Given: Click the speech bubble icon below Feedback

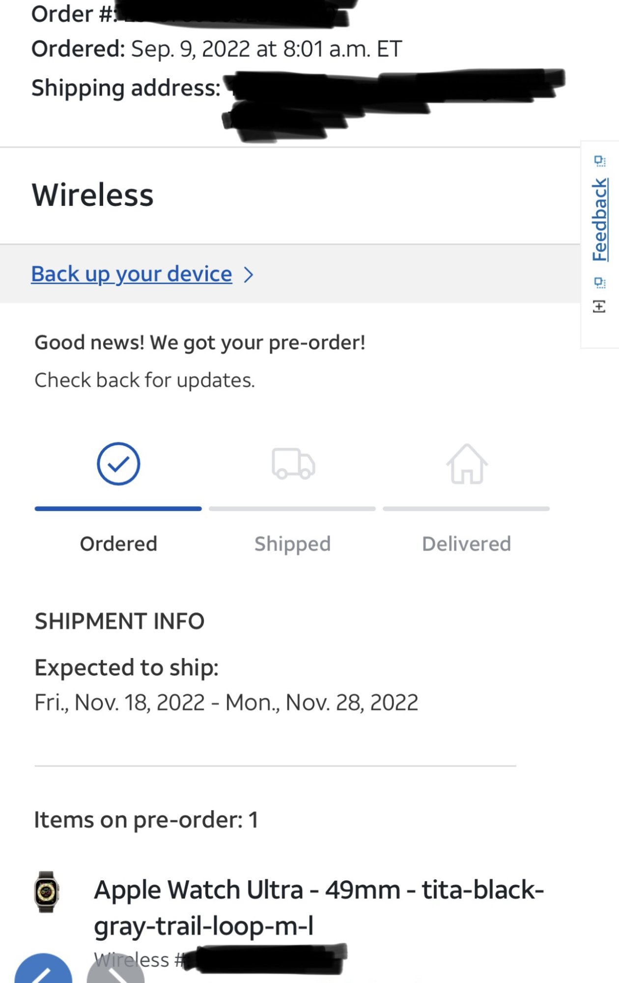Looking at the screenshot, I should point(599,283).
